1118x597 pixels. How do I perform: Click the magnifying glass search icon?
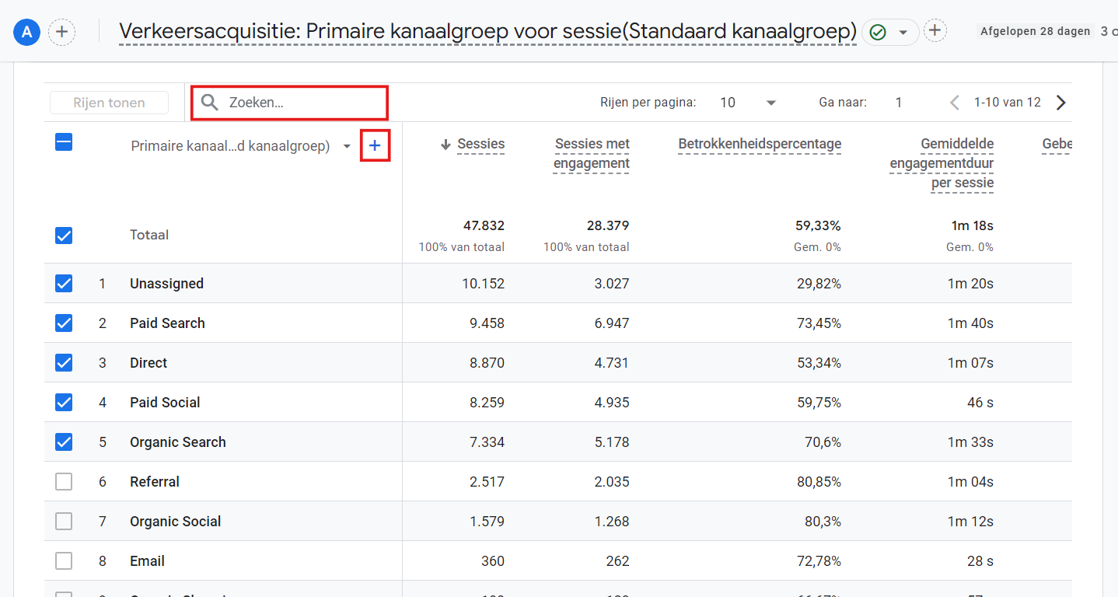coord(209,103)
